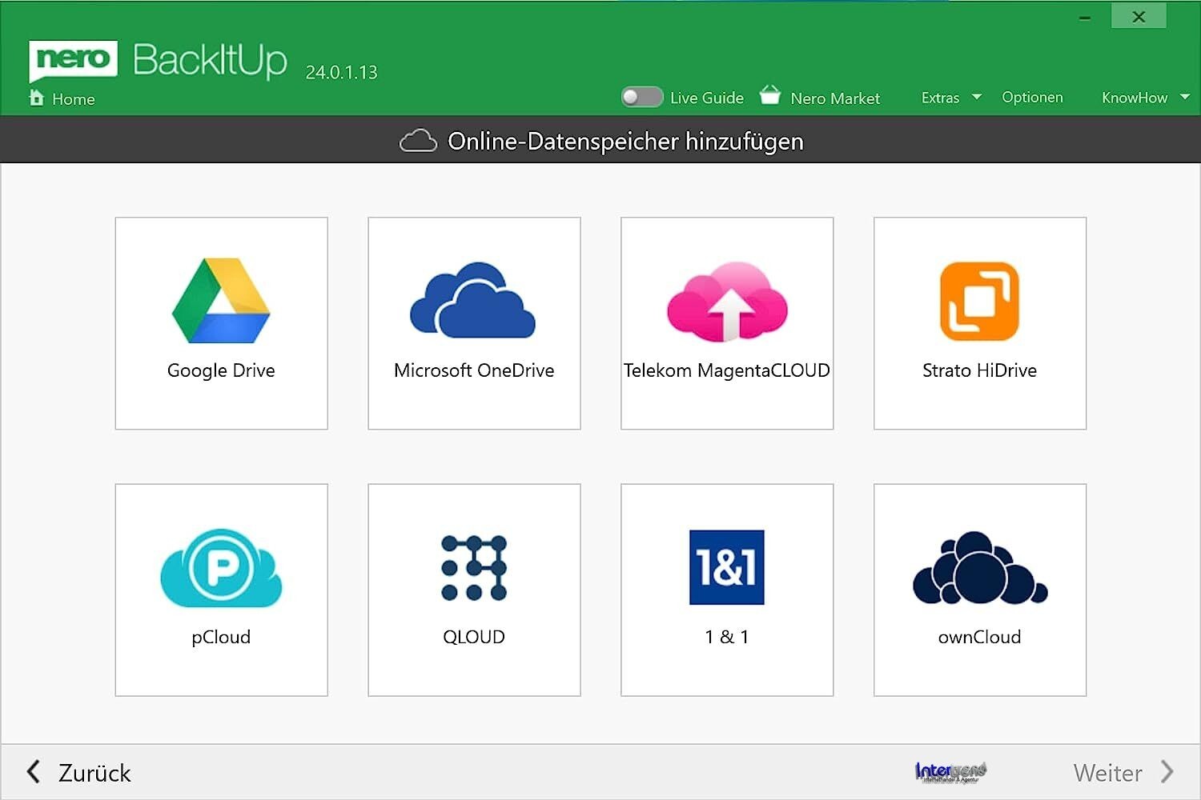Click the Weiter text button
The height and width of the screenshot is (800, 1201).
pyautogui.click(x=1107, y=773)
